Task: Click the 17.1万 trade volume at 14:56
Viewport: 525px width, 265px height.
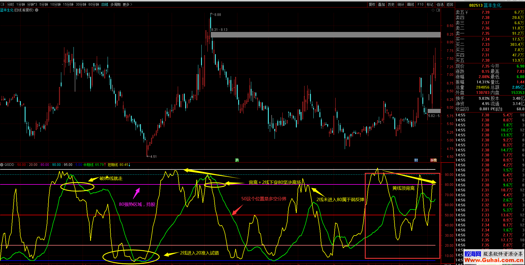Action: pyautogui.click(x=507, y=240)
